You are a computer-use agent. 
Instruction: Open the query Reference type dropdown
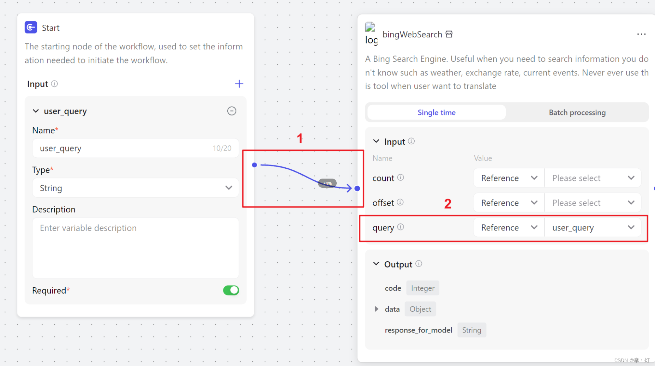pyautogui.click(x=509, y=228)
